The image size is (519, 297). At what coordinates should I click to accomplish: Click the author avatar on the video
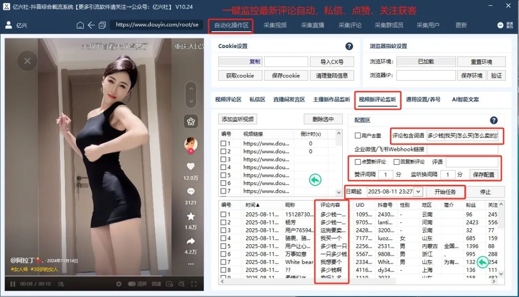191,144
